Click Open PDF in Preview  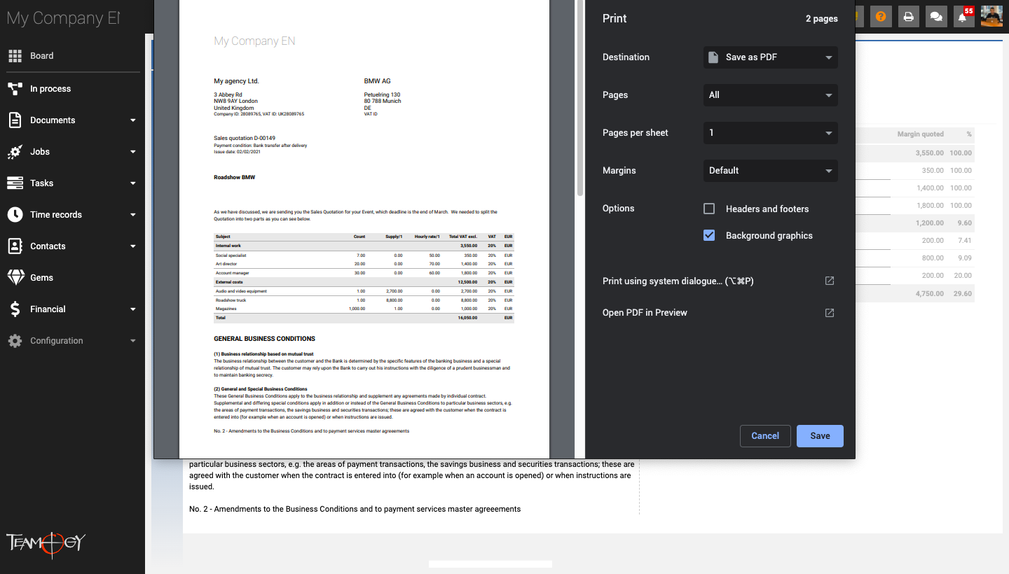click(718, 313)
